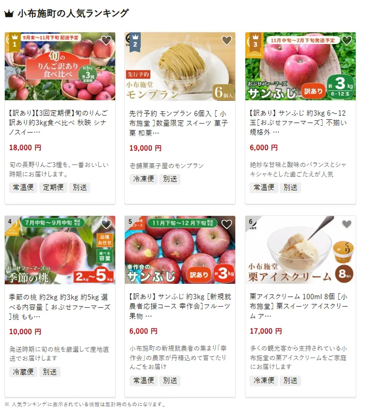Click crown icon beside ranking heading
This screenshot has height=418, width=385.
coord(9,14)
